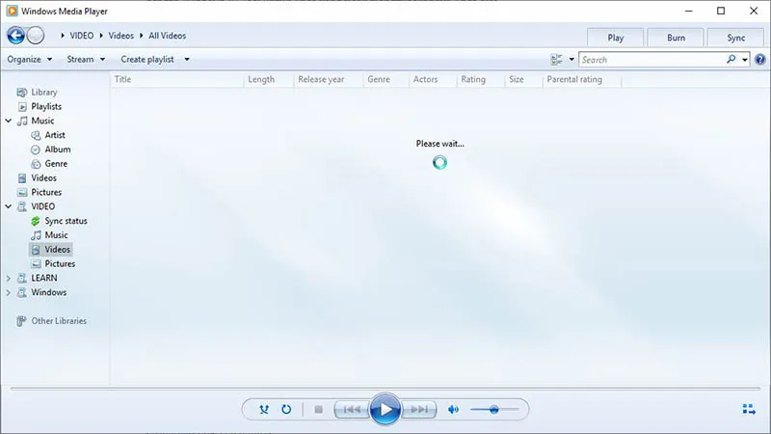Adjust the volume slider
Image resolution: width=771 pixels, height=434 pixels.
[494, 409]
